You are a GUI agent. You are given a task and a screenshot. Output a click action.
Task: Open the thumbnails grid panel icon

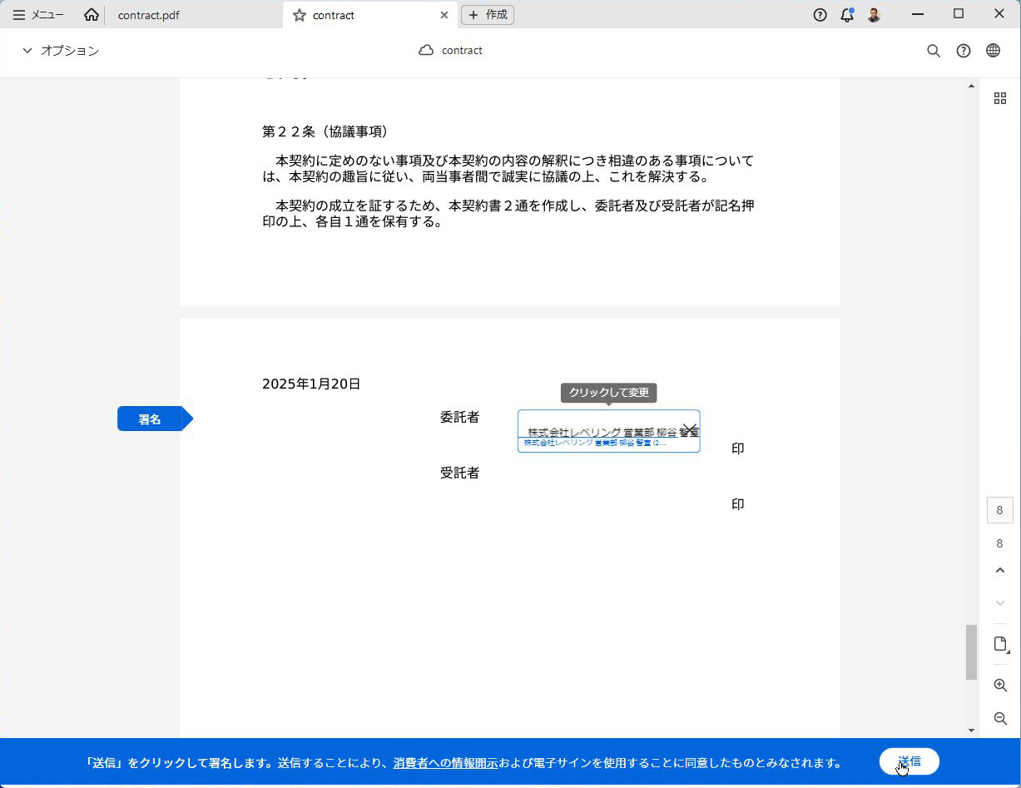[x=1000, y=98]
